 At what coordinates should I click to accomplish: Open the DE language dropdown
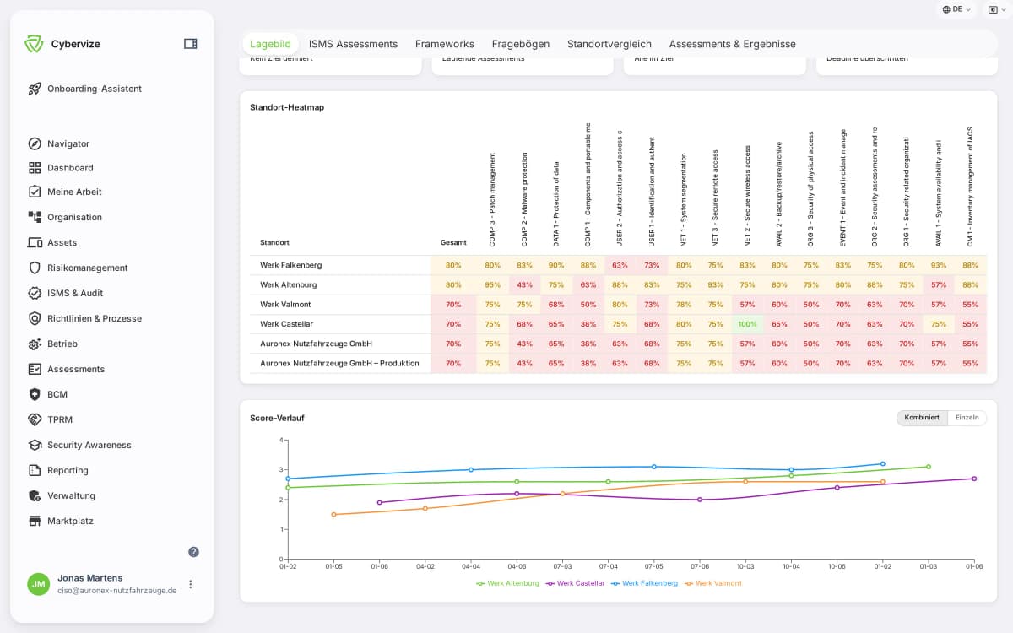point(956,9)
